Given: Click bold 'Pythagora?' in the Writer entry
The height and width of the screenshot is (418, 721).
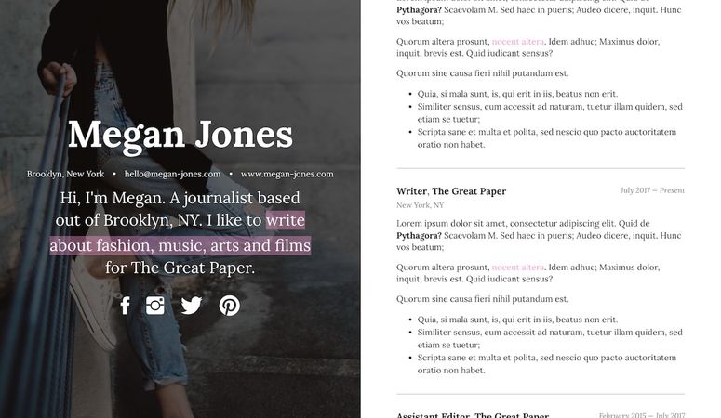Looking at the screenshot, I should point(419,235).
